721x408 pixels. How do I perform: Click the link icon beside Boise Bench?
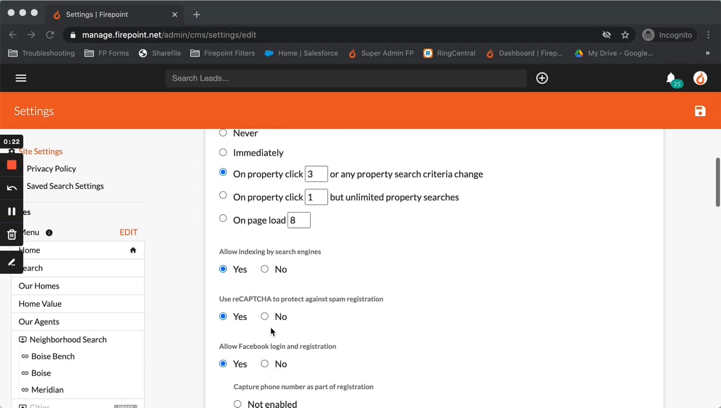[x=25, y=356]
